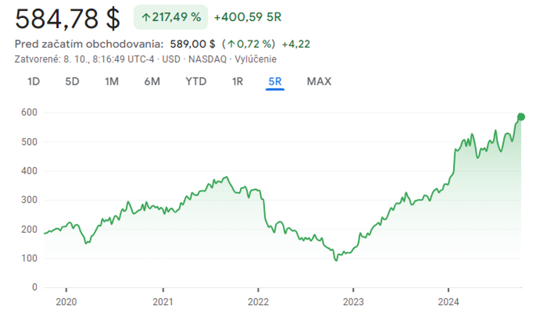538x315 pixels.
Task: Switch to the 1R yearly view
Action: [238, 82]
